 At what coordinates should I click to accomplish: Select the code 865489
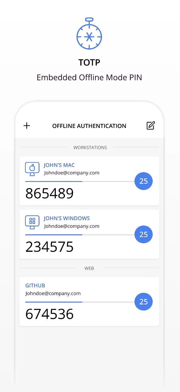pos(50,193)
